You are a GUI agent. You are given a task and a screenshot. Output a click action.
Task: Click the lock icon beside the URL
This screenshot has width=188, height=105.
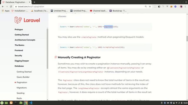16,7
